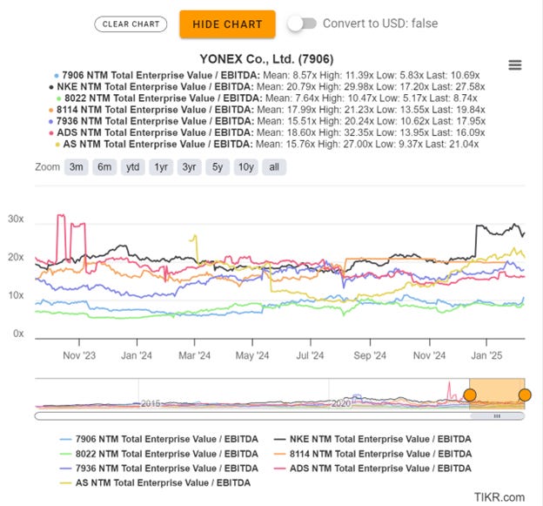The width and height of the screenshot is (543, 506).
Task: Click the CLEAR CHART button
Action: (131, 24)
